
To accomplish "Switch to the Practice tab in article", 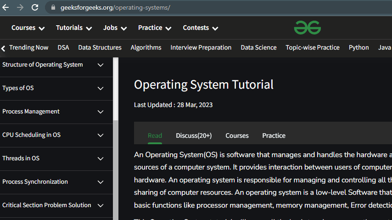I will [x=274, y=135].
